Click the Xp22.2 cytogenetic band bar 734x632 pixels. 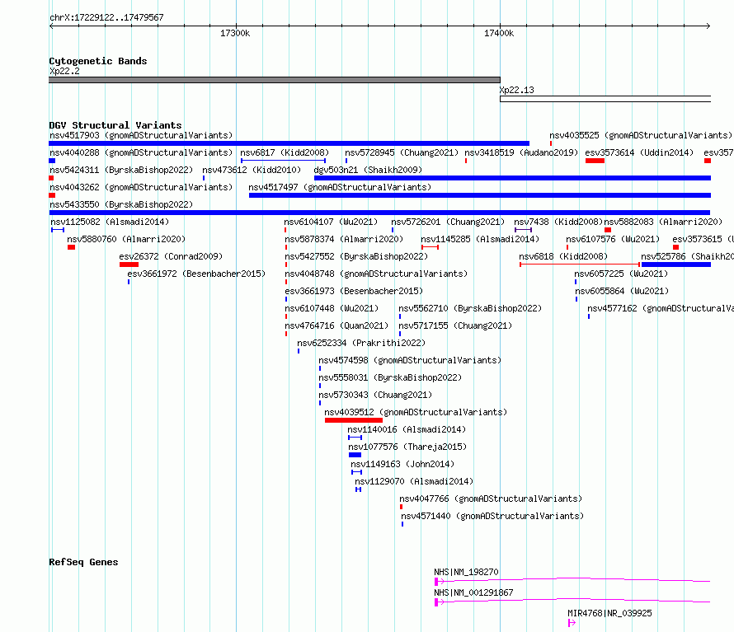point(275,80)
